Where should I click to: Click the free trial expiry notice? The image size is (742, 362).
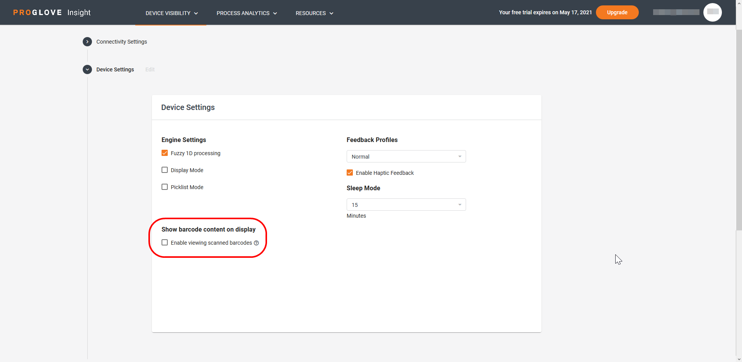click(x=545, y=12)
